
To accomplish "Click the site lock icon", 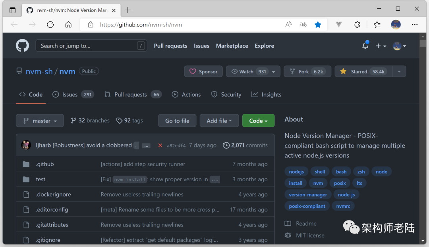I will click(91, 25).
